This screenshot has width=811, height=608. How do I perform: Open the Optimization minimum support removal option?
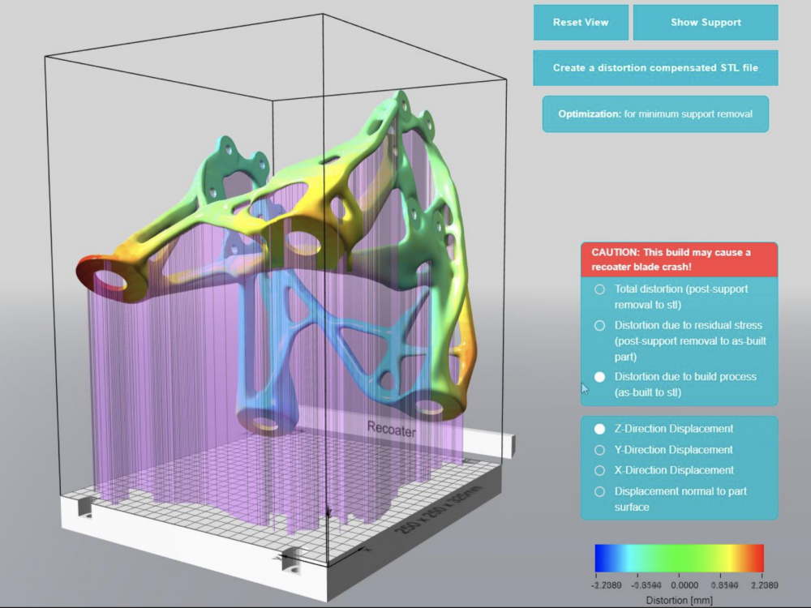point(655,113)
